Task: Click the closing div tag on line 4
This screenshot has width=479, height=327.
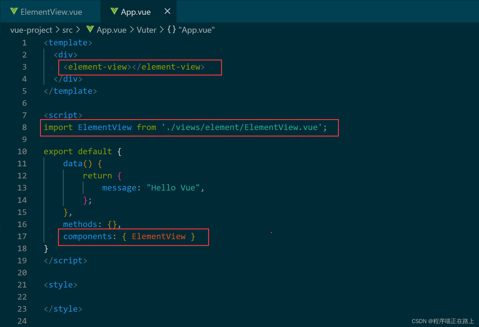Action: pyautogui.click(x=68, y=79)
